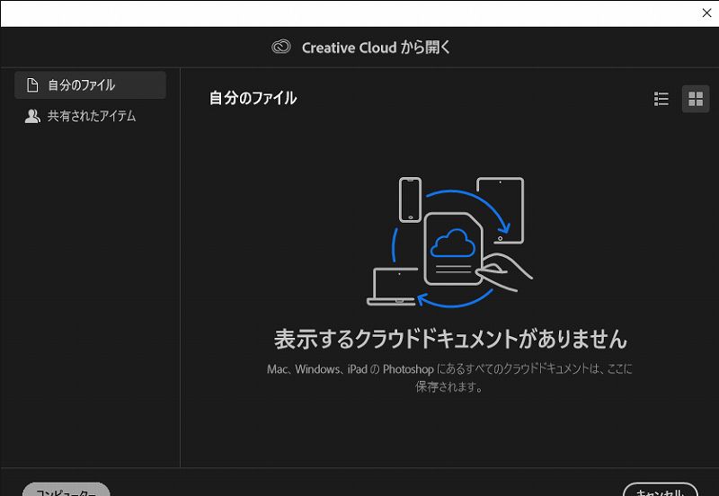Viewport: 719px width, 496px height.
Task: Switch to grid view
Action: [695, 99]
